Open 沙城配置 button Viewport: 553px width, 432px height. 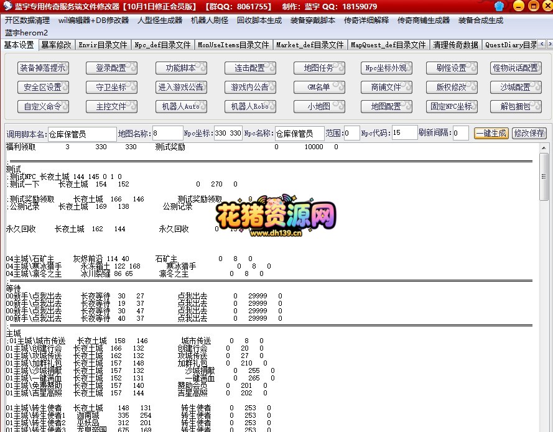(x=516, y=87)
